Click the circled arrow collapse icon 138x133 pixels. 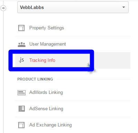[x=3, y=8]
